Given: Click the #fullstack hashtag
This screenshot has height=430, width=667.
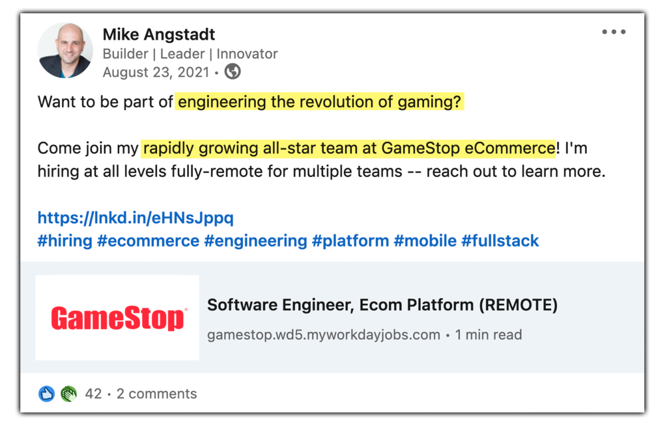Looking at the screenshot, I should [502, 241].
